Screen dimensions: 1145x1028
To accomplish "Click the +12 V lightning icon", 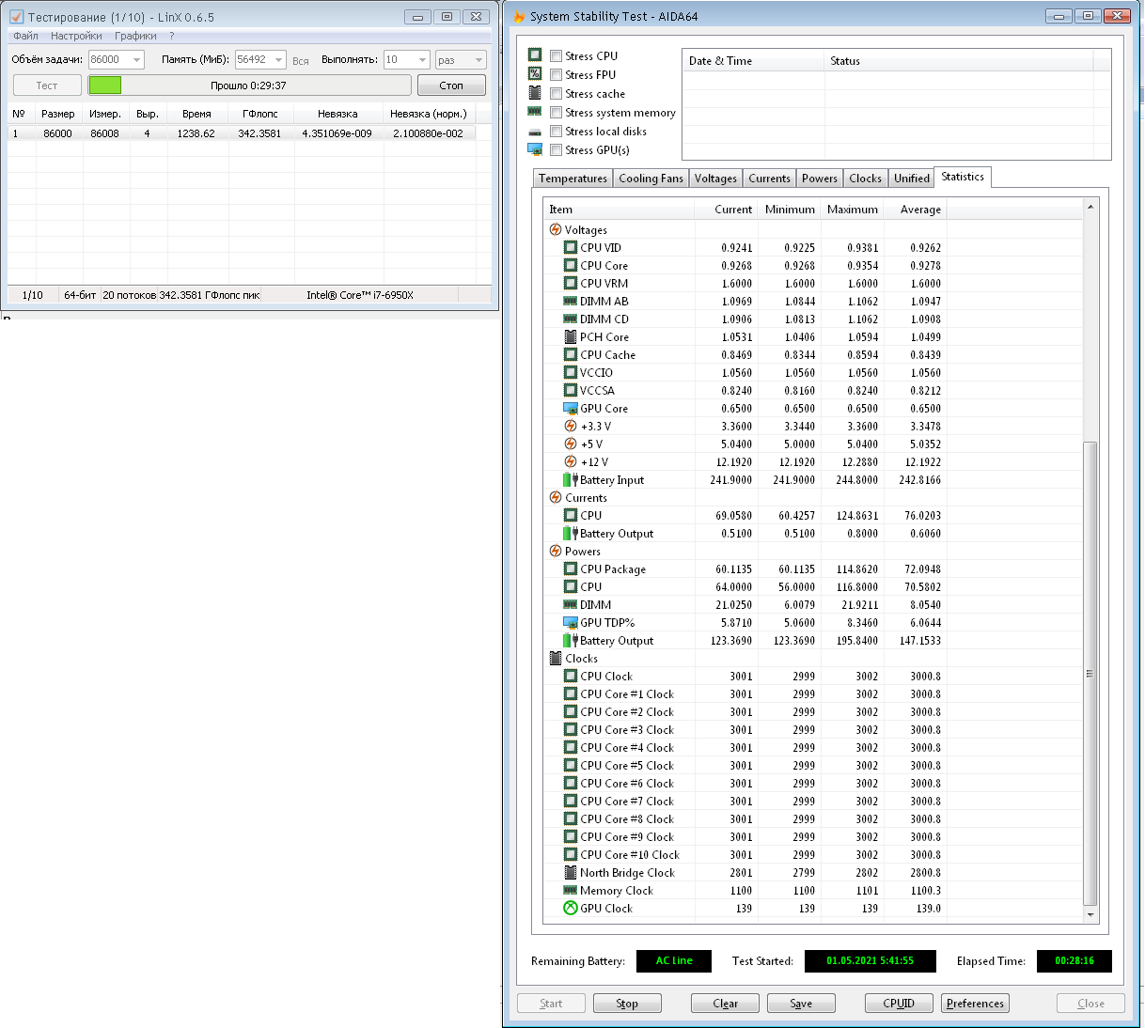I will pos(571,461).
